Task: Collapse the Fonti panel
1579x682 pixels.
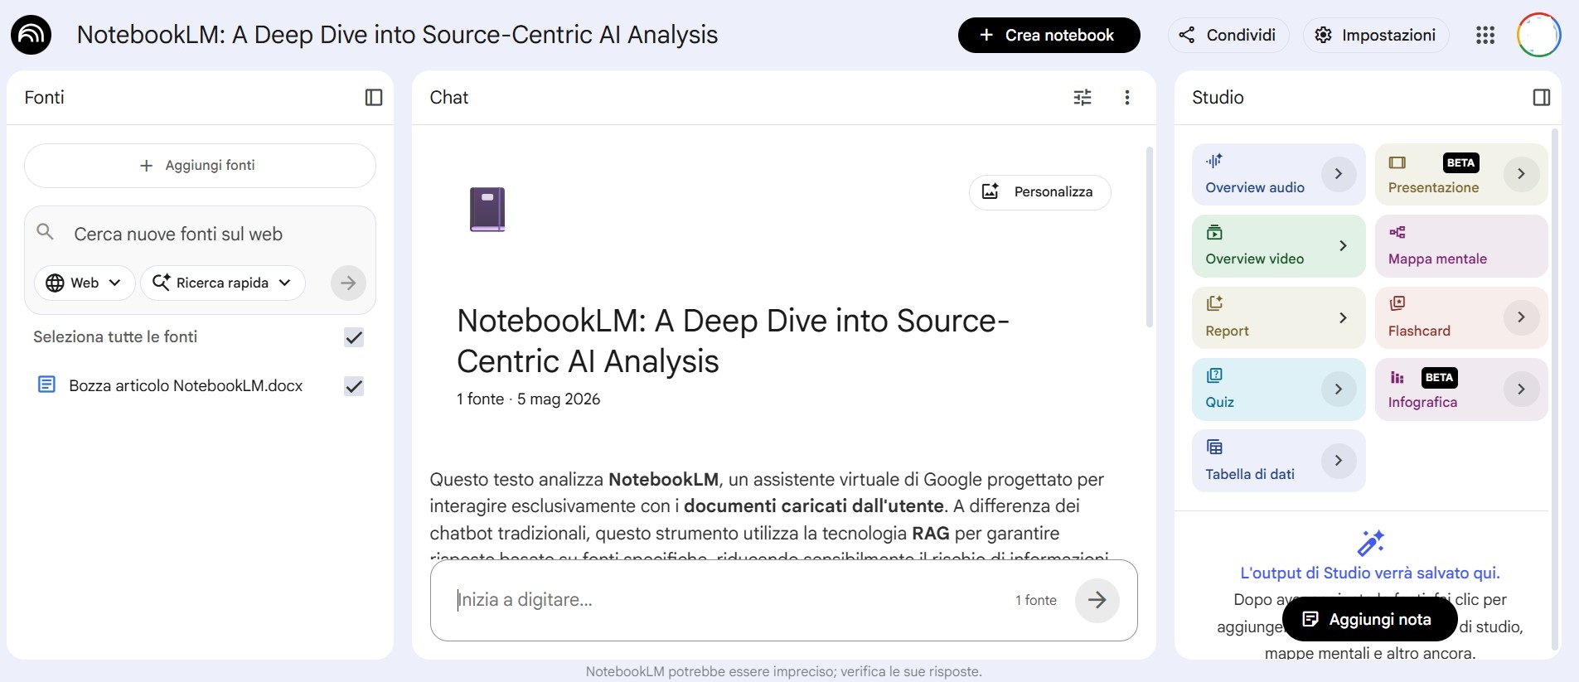Action: (x=374, y=98)
